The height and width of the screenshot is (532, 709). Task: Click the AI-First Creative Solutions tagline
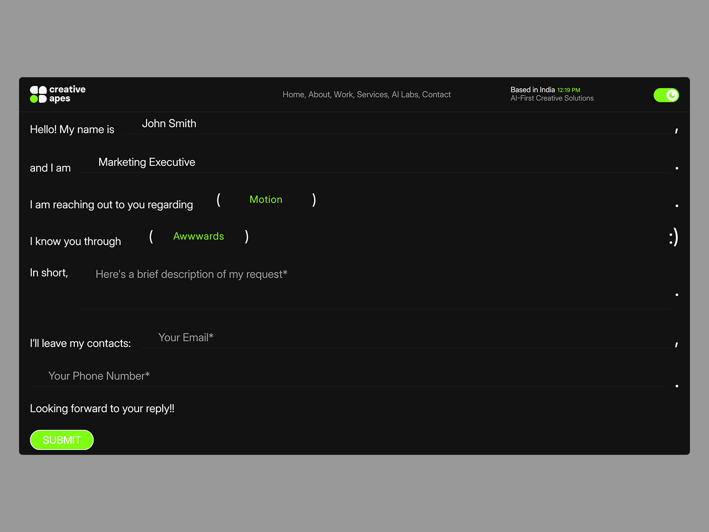pos(552,98)
